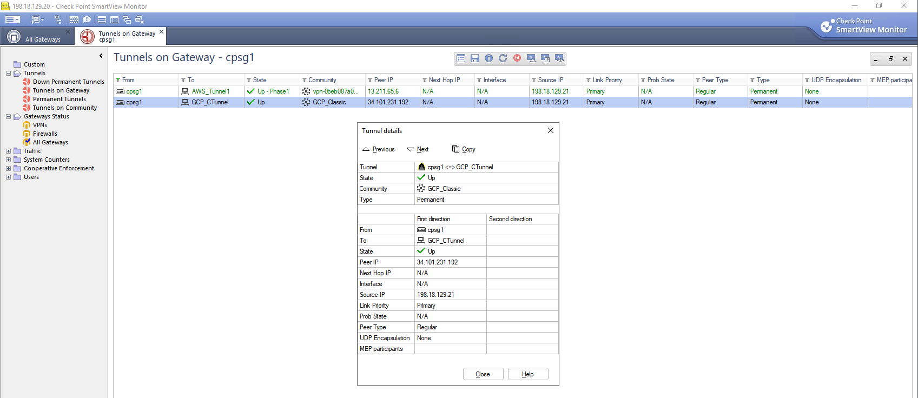Click the save icon in view toolbar

[x=475, y=58]
